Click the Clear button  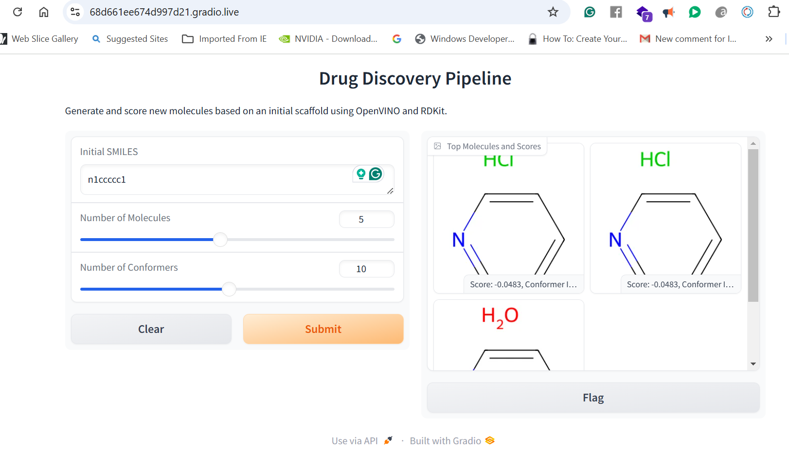click(x=151, y=329)
